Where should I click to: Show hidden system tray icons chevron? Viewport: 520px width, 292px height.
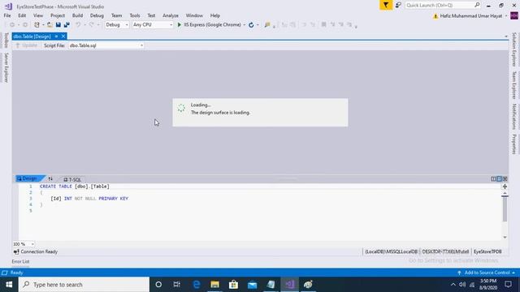tap(453, 285)
